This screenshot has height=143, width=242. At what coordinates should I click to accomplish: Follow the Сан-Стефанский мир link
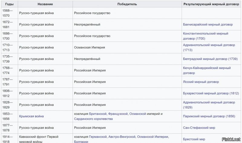click(199, 128)
